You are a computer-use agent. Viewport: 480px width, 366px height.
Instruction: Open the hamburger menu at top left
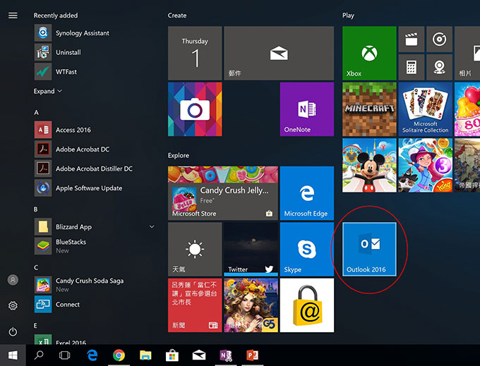[x=13, y=16]
